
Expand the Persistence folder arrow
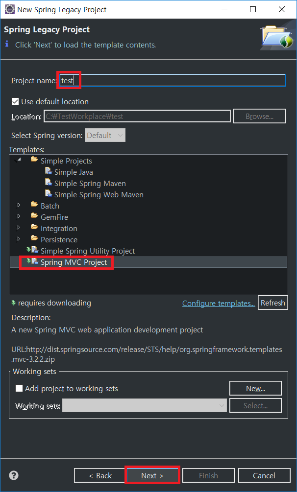coord(19,239)
